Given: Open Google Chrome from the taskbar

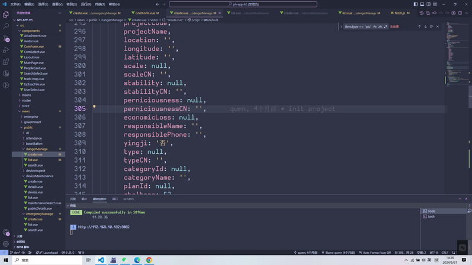Looking at the screenshot, I should click(x=149, y=260).
